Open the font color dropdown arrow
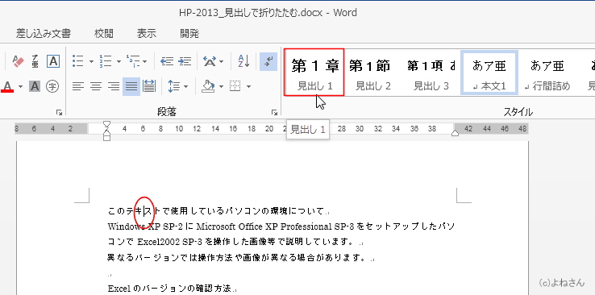The image size is (595, 295). click(x=20, y=87)
